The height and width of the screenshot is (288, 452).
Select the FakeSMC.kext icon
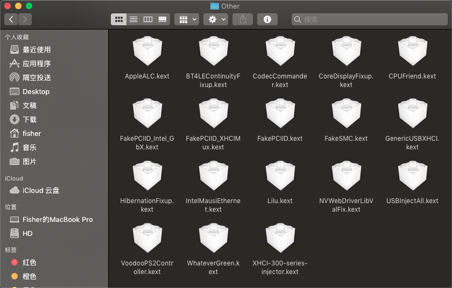[x=346, y=113]
